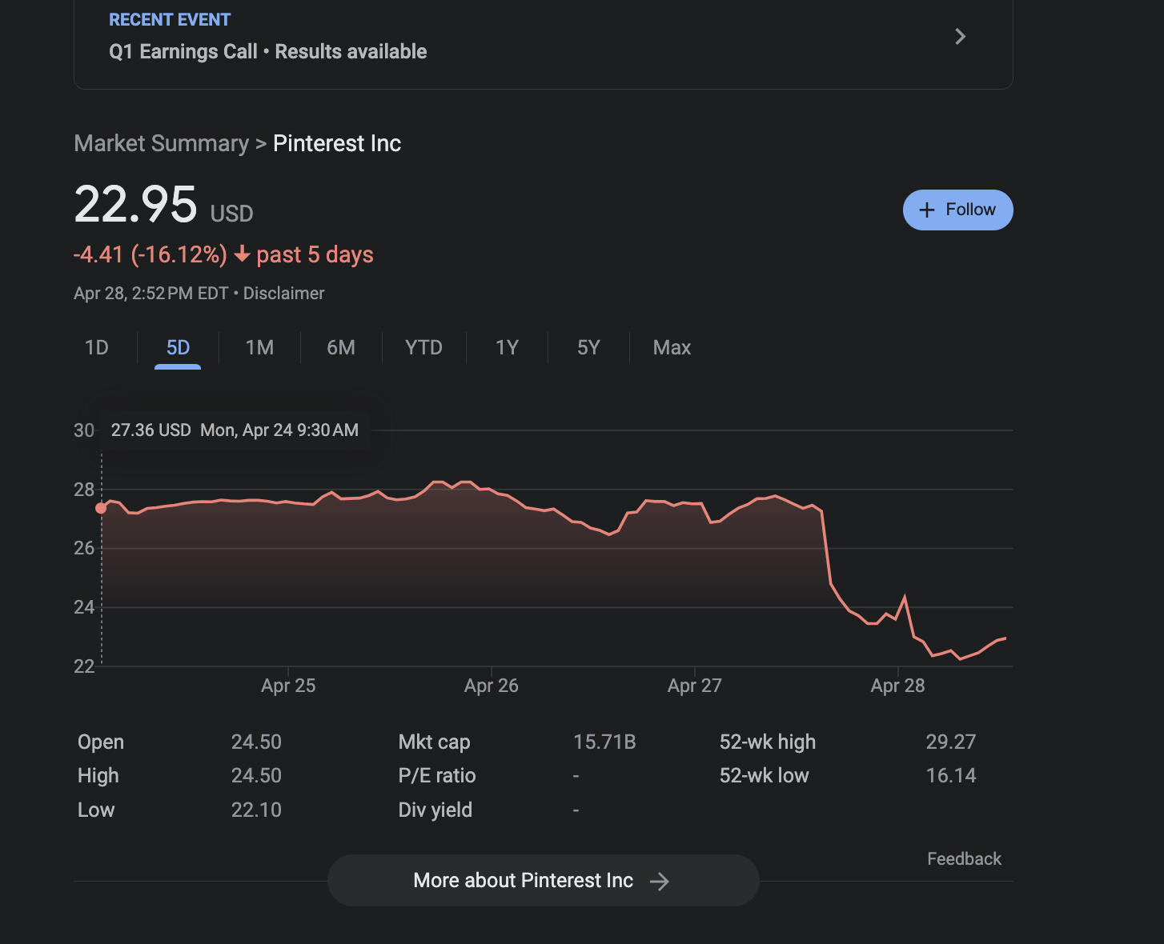Expand the Q1 Earnings Call chevron
The image size is (1164, 944).
(960, 37)
